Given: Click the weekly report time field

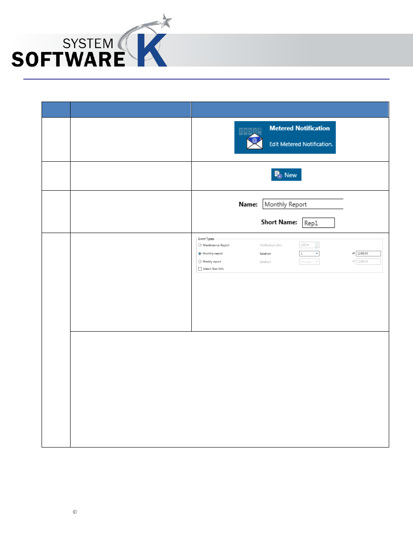Looking at the screenshot, I should pyautogui.click(x=368, y=262).
